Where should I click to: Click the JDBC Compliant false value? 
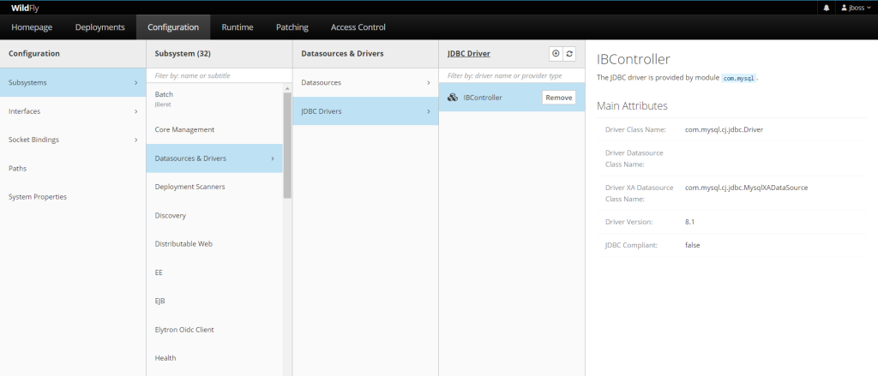click(x=693, y=244)
